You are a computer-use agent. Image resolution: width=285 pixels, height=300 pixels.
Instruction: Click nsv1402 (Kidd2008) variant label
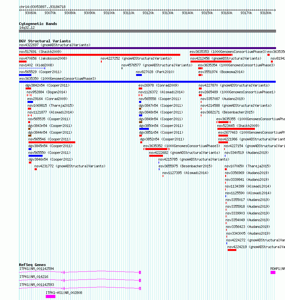click(x=37, y=65)
